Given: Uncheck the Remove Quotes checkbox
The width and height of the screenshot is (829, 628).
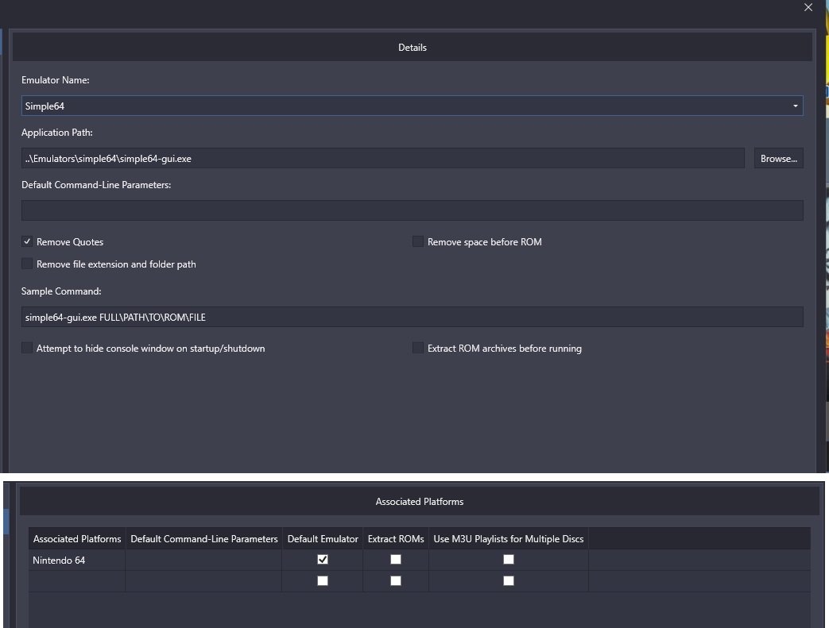Looking at the screenshot, I should (27, 241).
